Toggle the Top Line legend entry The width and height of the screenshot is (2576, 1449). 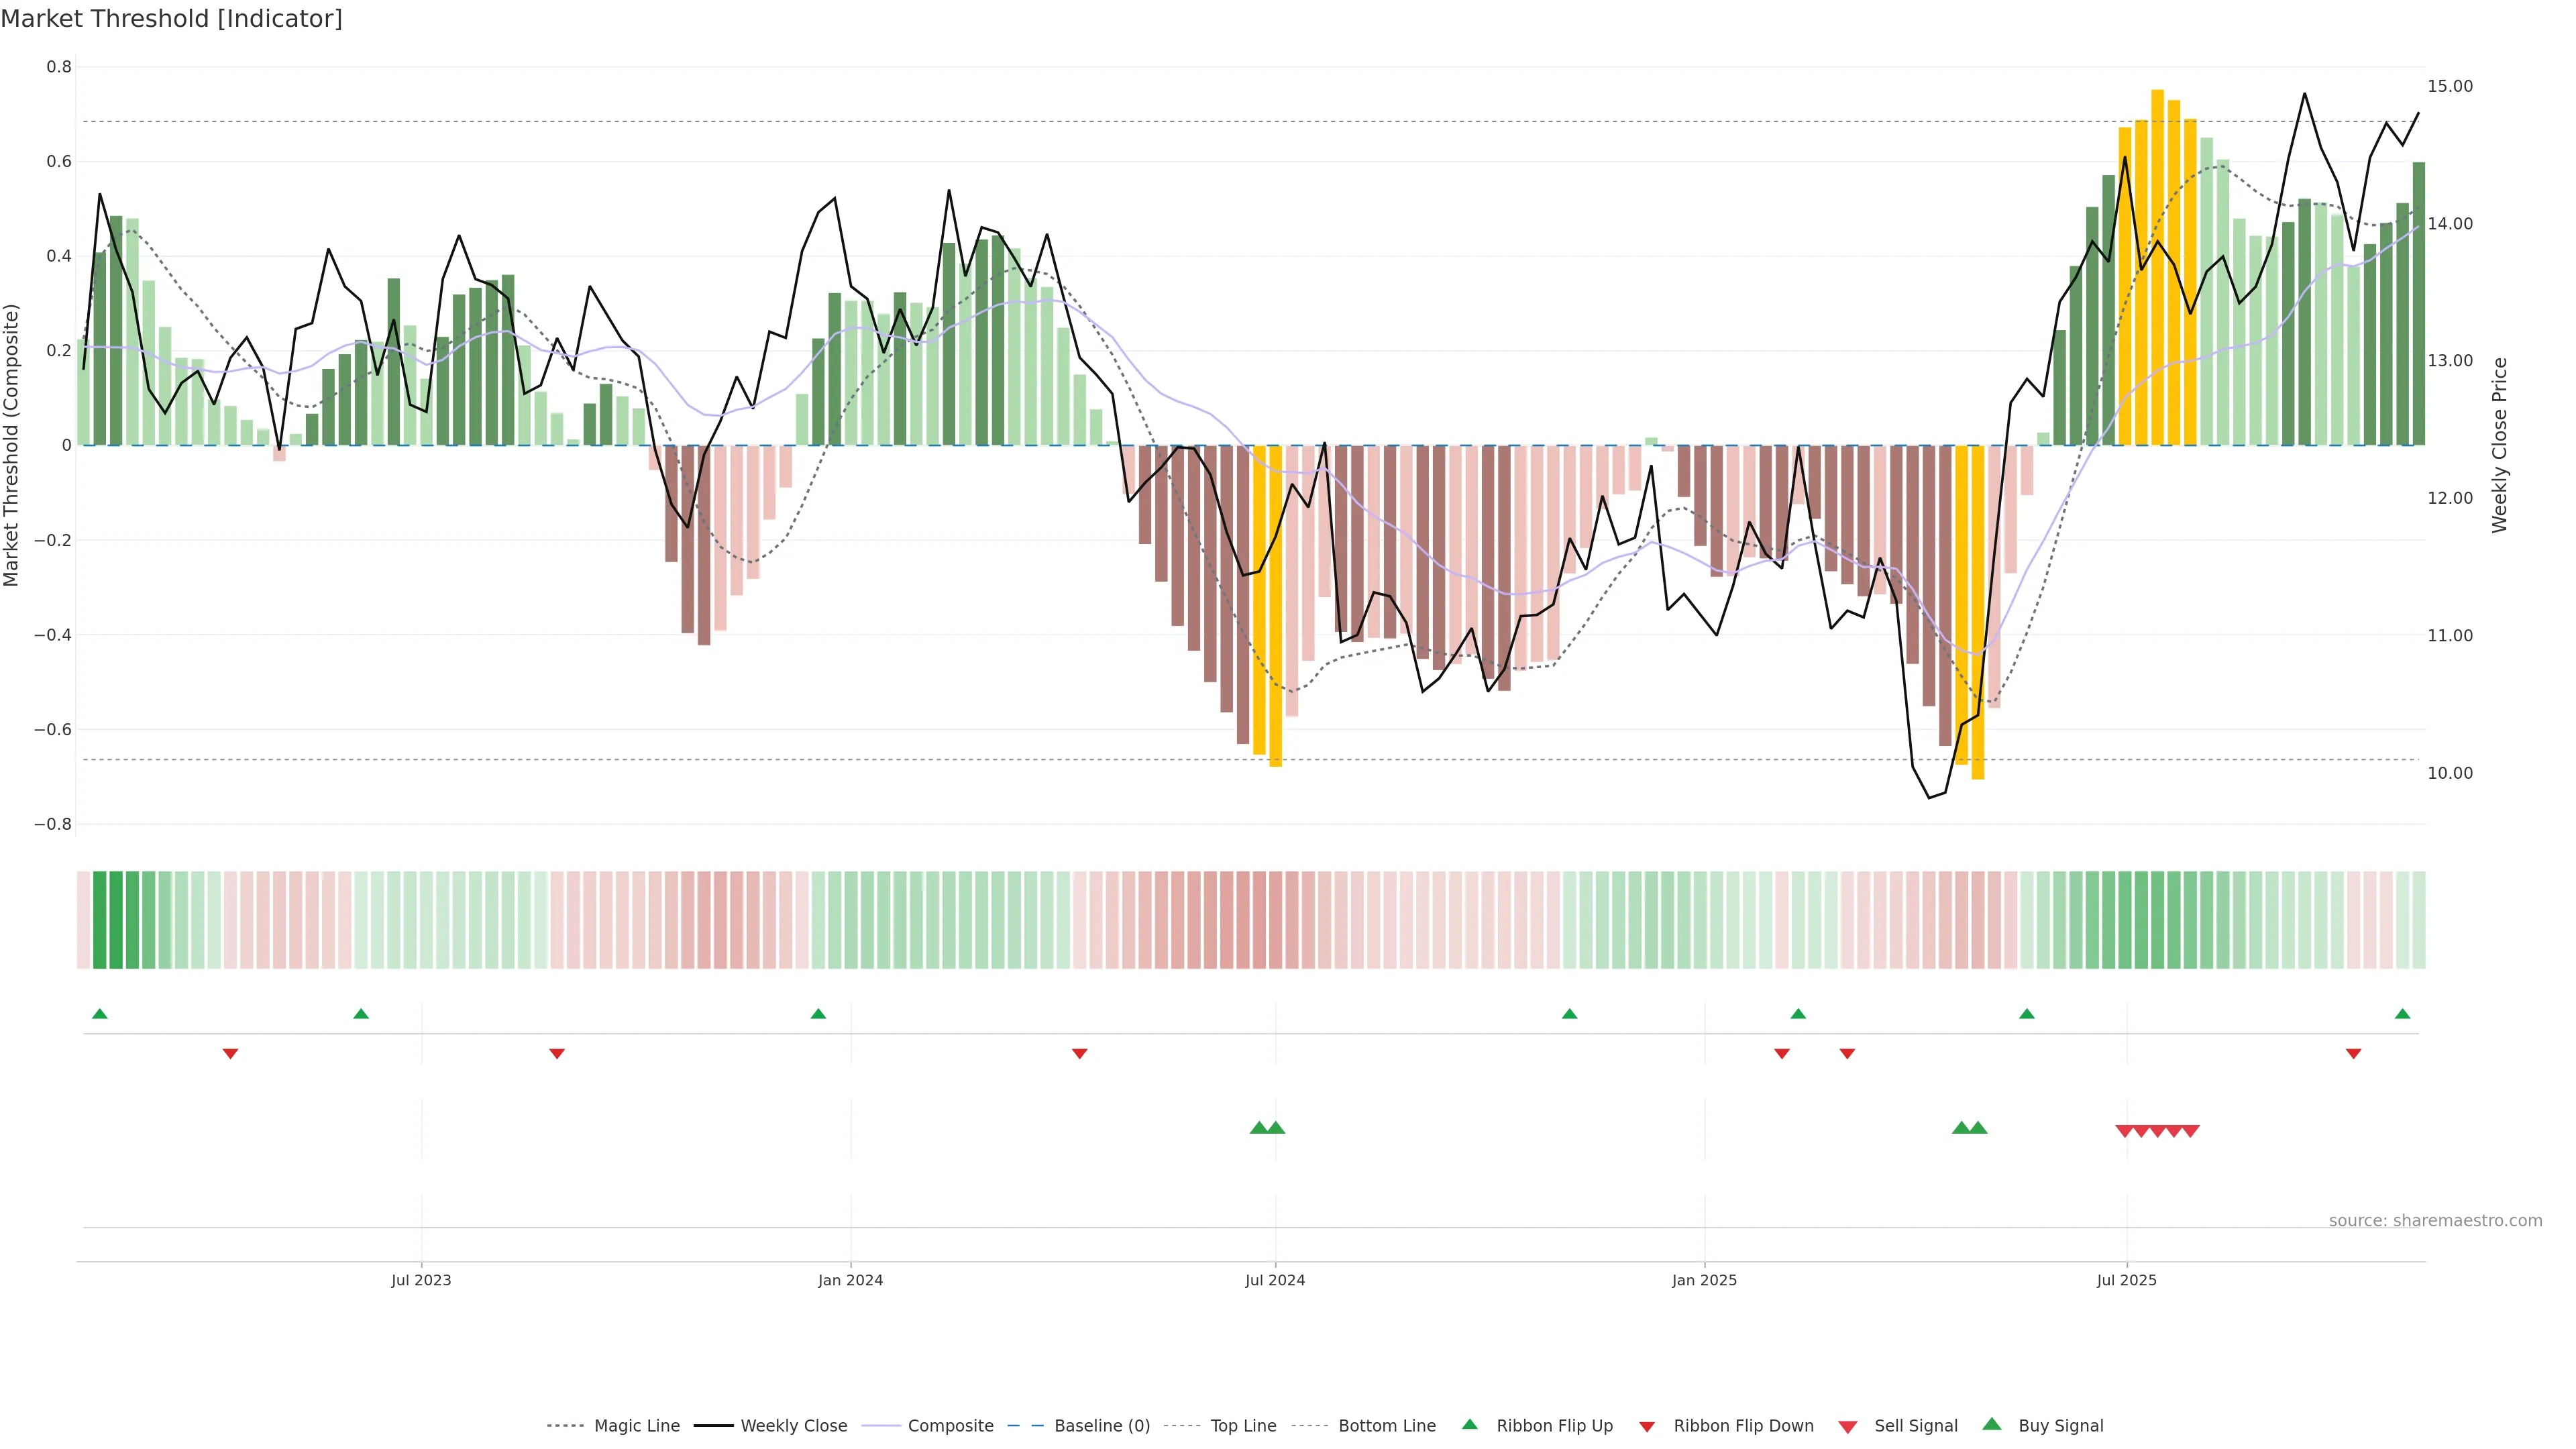click(1243, 1426)
